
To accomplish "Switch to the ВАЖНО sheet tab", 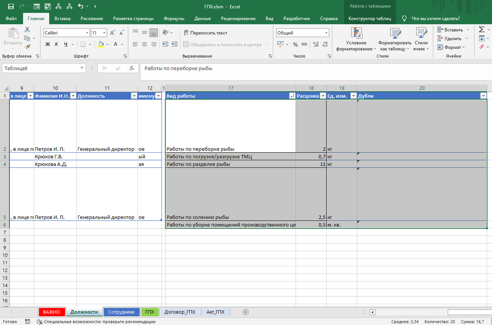I will pyautogui.click(x=52, y=312).
